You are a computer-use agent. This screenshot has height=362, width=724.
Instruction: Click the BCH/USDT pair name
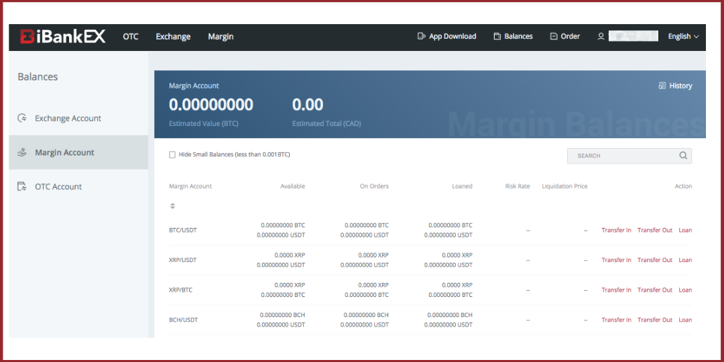[x=183, y=320]
